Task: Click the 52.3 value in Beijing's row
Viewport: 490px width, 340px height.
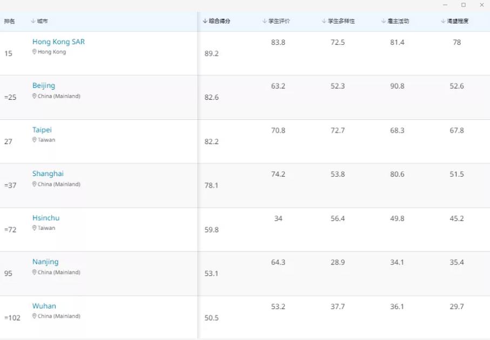Action: 338,86
